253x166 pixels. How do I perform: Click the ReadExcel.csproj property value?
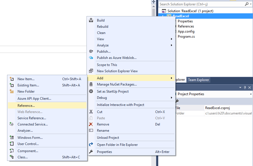(228, 108)
